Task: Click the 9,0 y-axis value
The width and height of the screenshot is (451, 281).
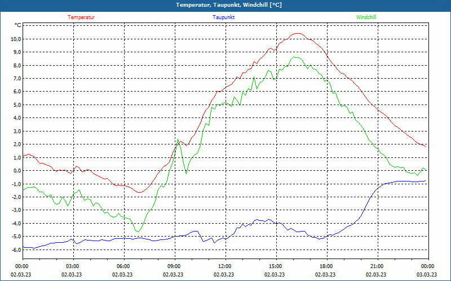Action: pos(17,52)
